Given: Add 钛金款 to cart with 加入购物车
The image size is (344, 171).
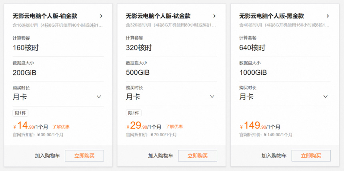Looking at the screenshot, I should pyautogui.click(x=160, y=156).
